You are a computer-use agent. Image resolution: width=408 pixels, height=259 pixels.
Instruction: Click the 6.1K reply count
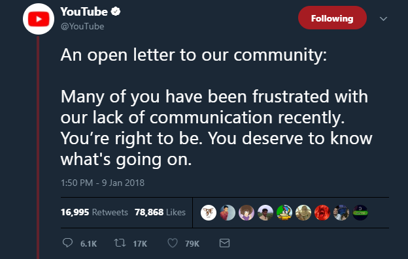click(88, 244)
